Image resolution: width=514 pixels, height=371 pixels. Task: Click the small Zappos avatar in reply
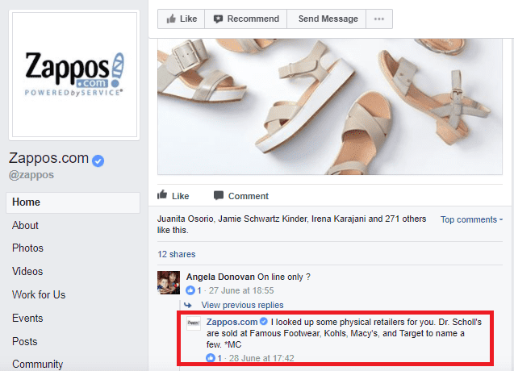click(x=194, y=323)
